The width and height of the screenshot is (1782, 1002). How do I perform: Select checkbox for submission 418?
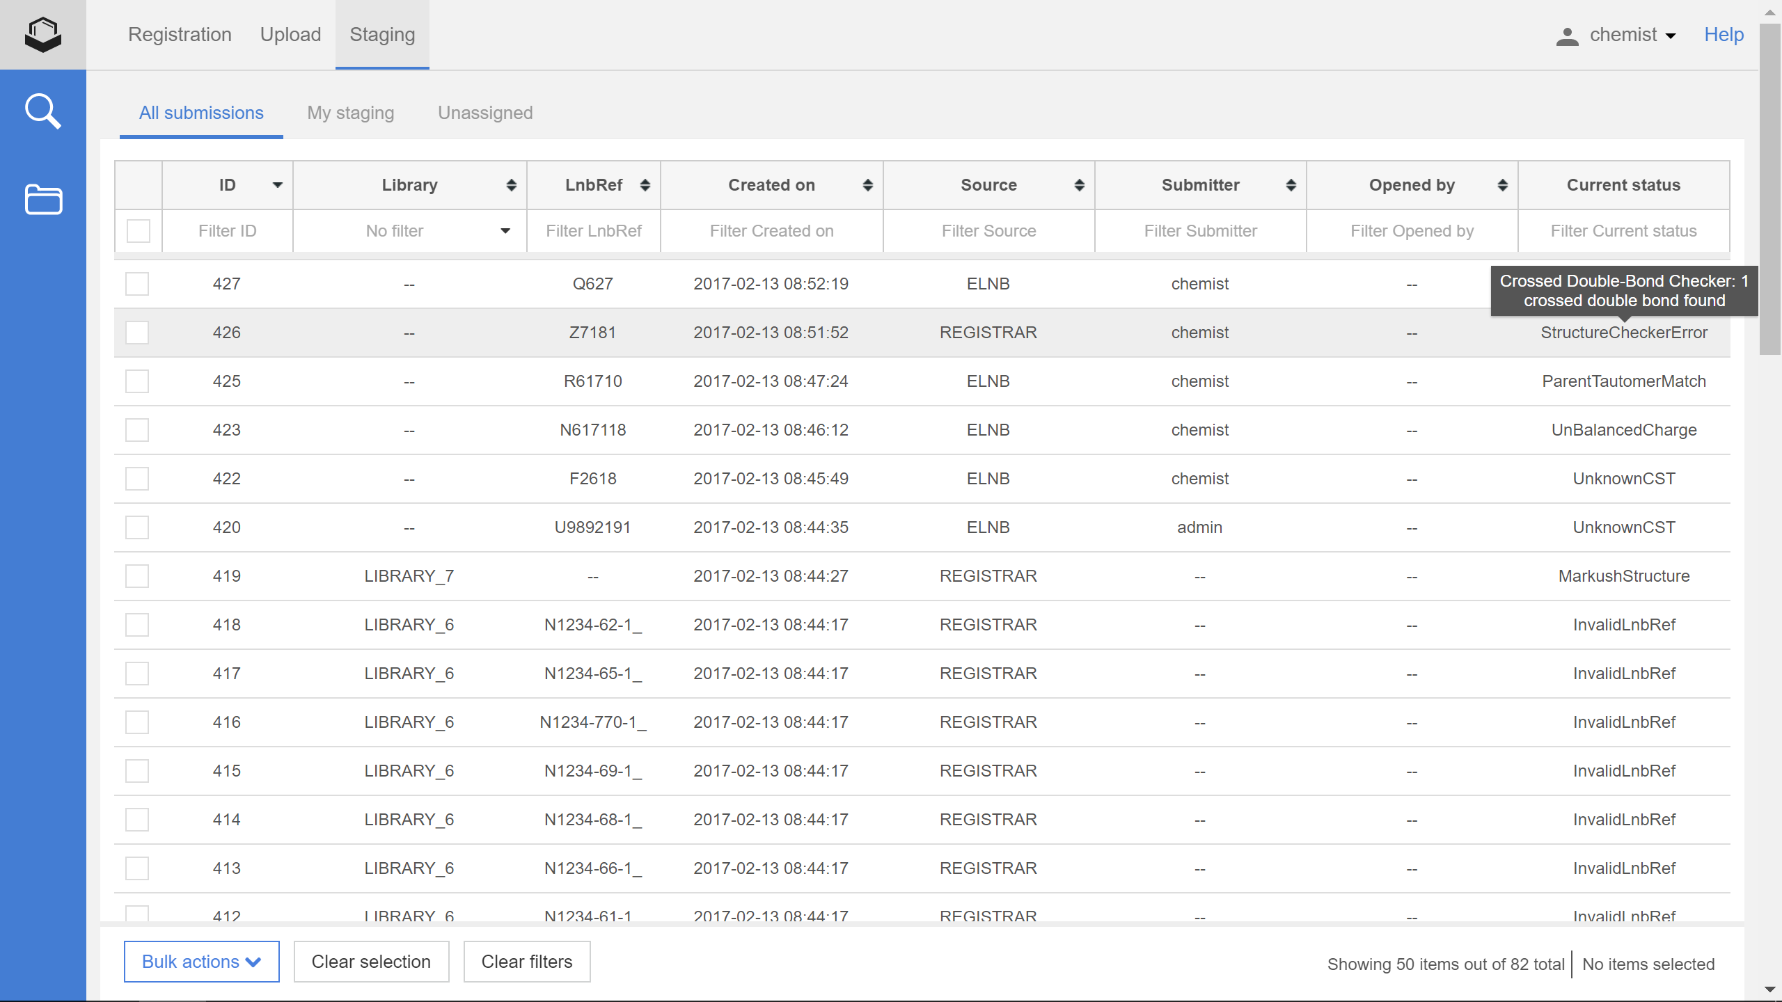click(137, 625)
